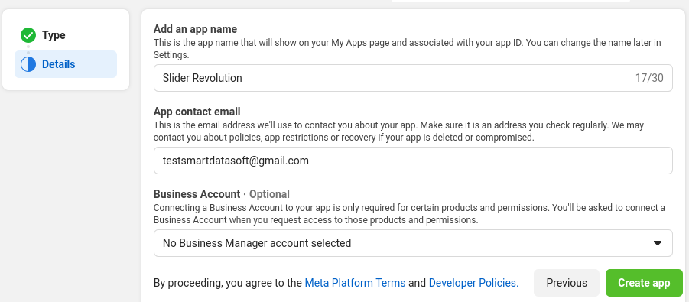Click the email description about policies
The width and height of the screenshot is (689, 302).
[398, 132]
